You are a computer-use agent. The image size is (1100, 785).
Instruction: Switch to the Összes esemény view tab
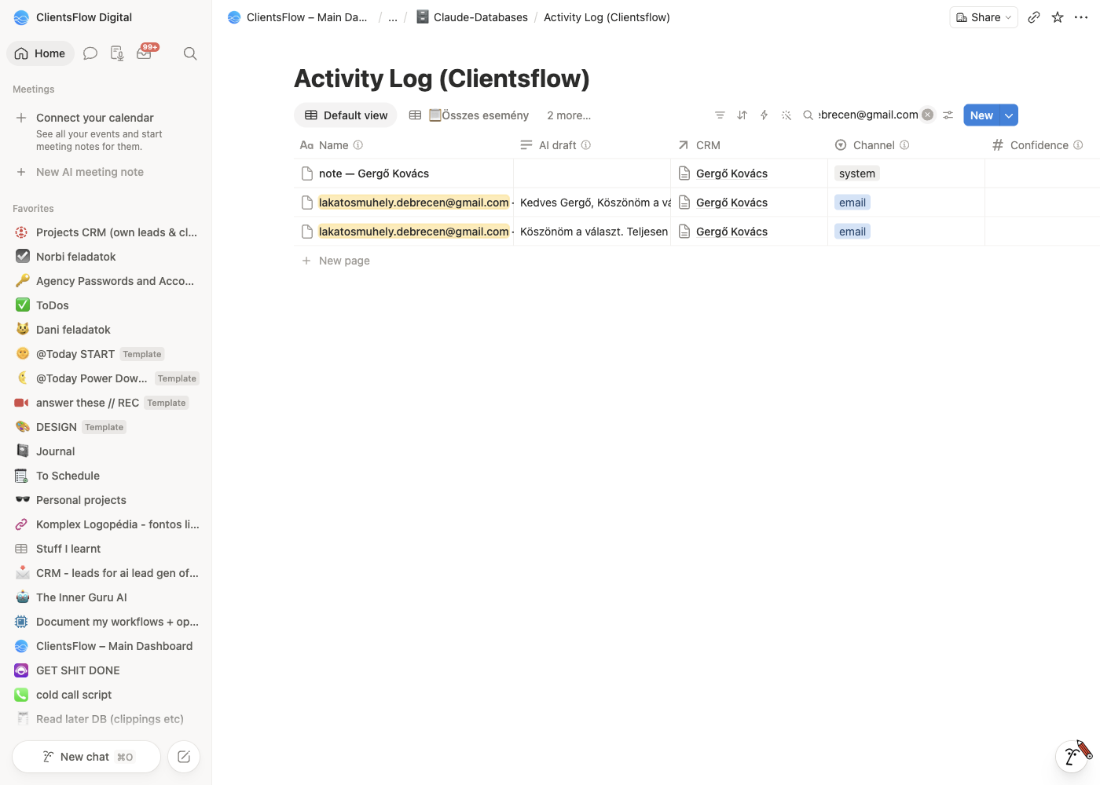tap(469, 115)
